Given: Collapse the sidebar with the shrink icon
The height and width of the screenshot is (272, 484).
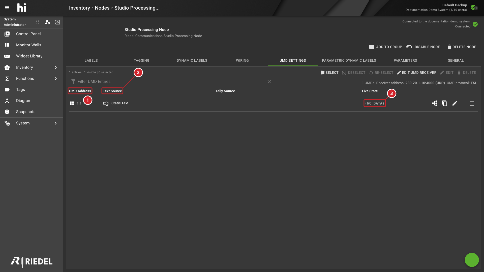Looking at the screenshot, I should [38, 22].
